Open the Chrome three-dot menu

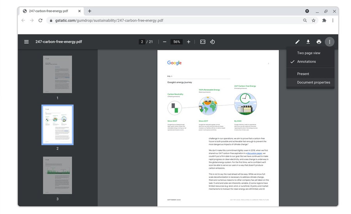(333, 20)
